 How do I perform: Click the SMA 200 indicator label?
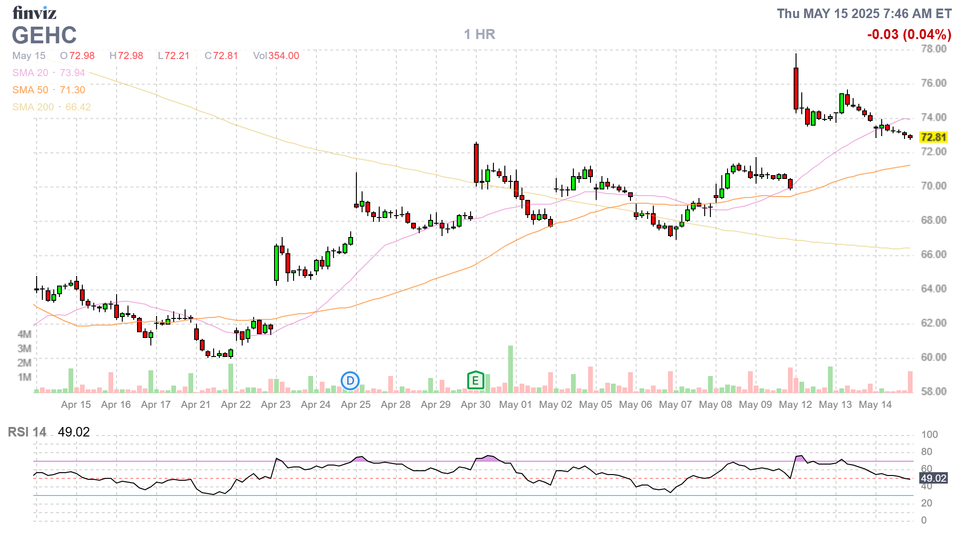[33, 107]
